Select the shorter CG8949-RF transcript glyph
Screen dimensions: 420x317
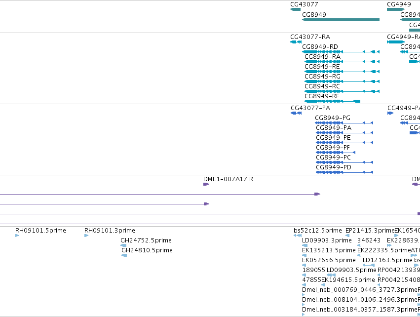click(x=333, y=101)
